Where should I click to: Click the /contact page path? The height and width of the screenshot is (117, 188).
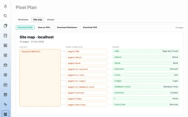tap(119, 93)
